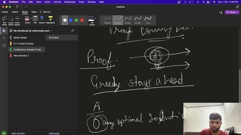This screenshot has height=135, width=241.
Task: Set pen thickness to 1 mm
Action: click(148, 20)
